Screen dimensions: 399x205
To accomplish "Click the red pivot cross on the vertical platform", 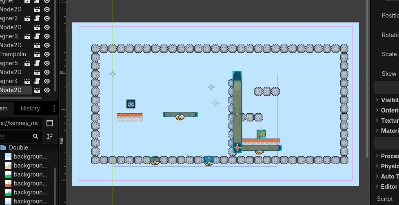I will click(x=237, y=148).
